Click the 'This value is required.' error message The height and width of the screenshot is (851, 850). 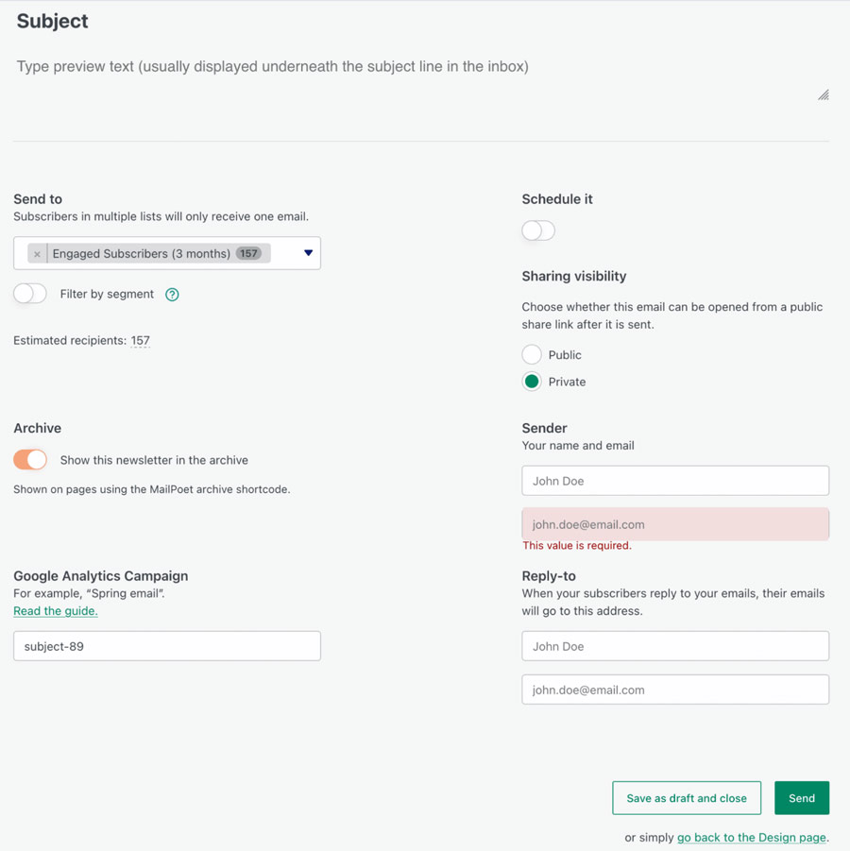point(577,545)
